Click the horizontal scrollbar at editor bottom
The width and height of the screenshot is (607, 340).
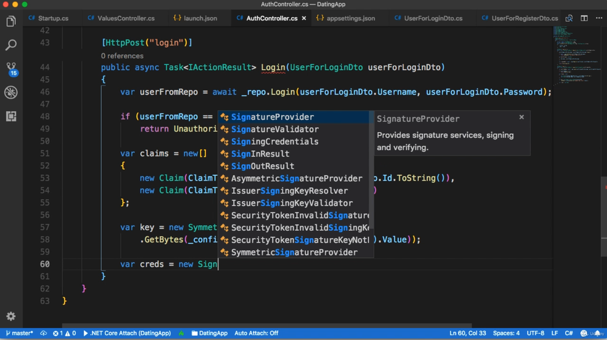coord(266,325)
